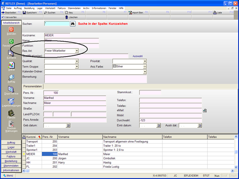The width and height of the screenshot is (239, 179).
Task: Click the Werkstatt sidebar button
Action: 11,152
